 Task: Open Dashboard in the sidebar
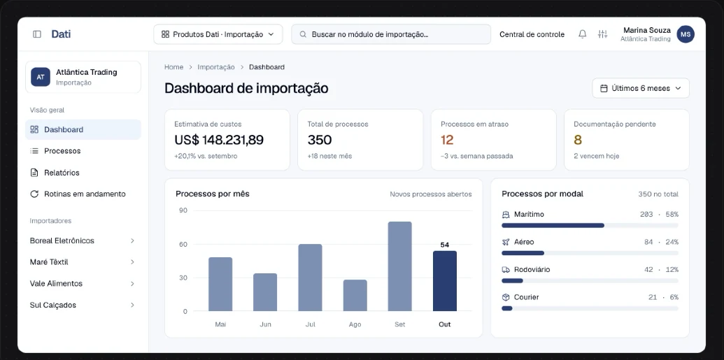point(83,130)
